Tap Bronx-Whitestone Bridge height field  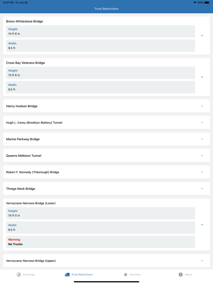(x=100, y=31)
